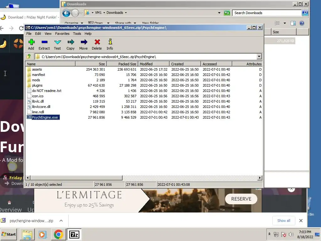Toggle preview pane in Downloads window
This screenshot has height=241, width=321.
[293, 23]
